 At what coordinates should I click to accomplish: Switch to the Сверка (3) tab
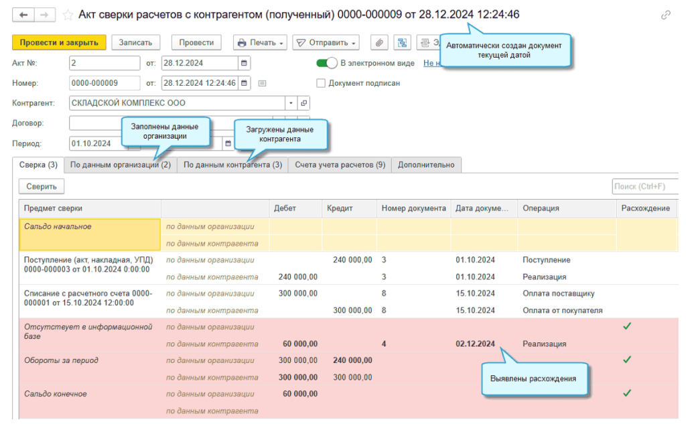38,165
